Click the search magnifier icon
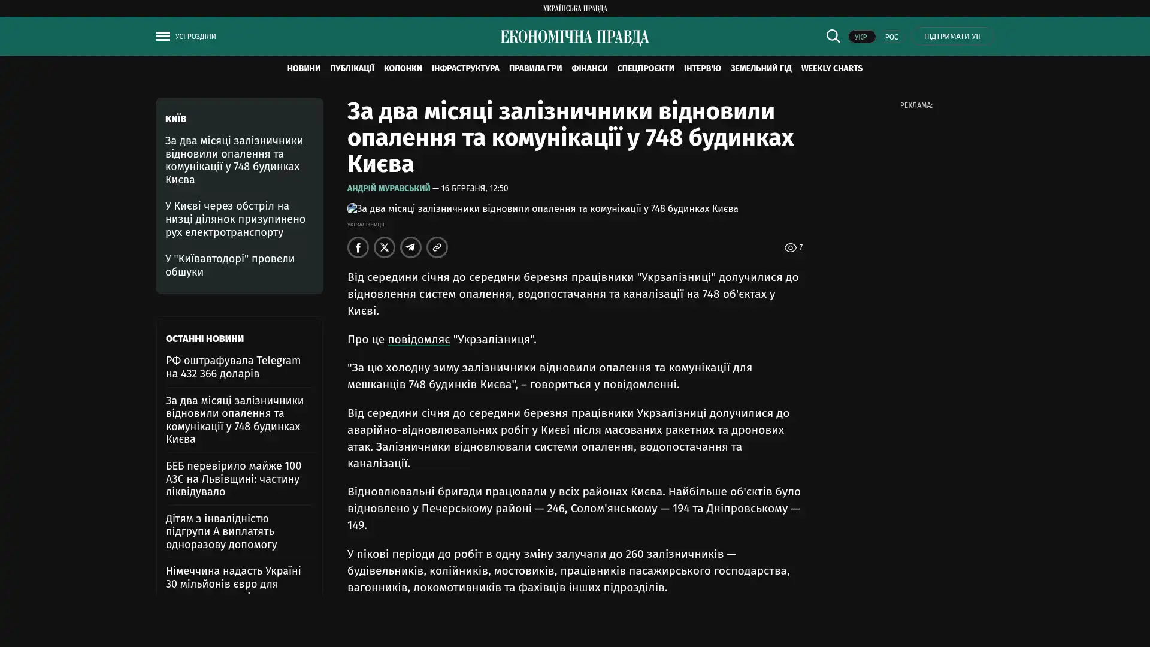 coord(833,37)
